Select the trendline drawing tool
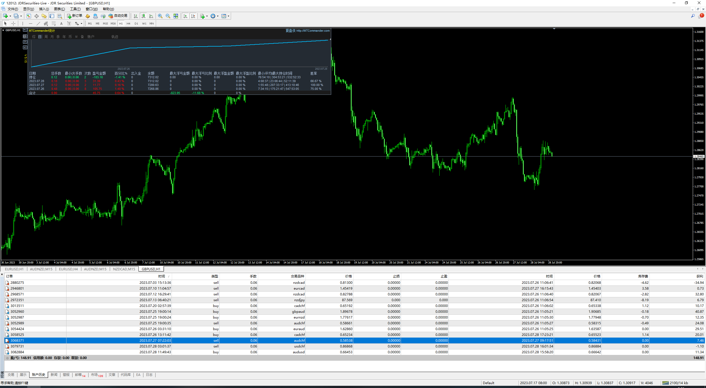Screen dimensions: 706x388 pos(38,23)
